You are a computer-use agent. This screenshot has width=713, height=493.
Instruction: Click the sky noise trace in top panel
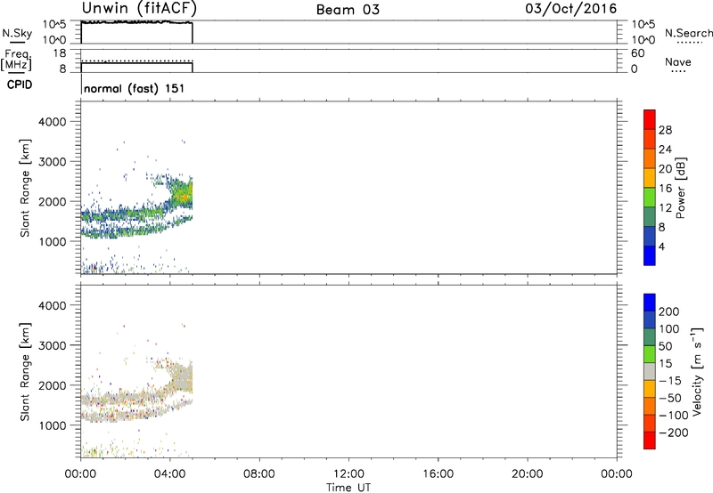136,21
